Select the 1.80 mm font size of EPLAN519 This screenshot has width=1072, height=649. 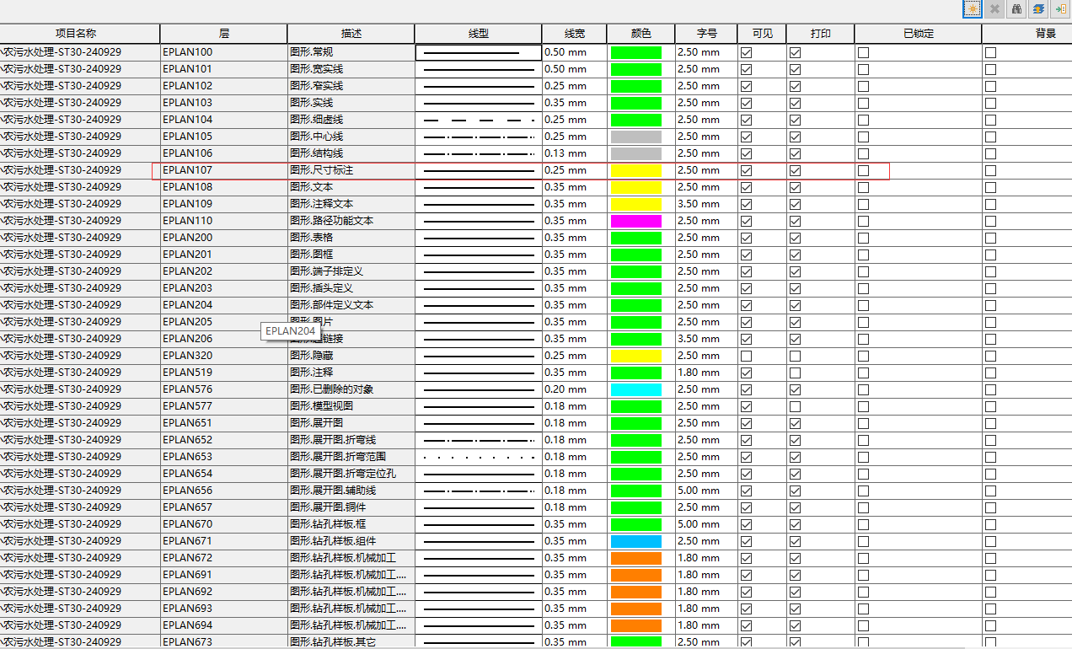point(706,373)
